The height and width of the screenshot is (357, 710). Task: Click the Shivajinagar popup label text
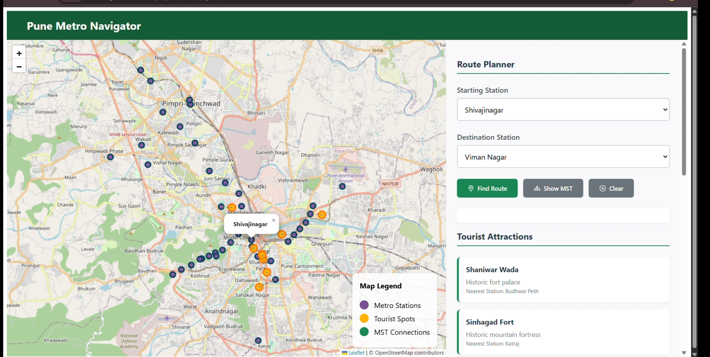pos(250,224)
